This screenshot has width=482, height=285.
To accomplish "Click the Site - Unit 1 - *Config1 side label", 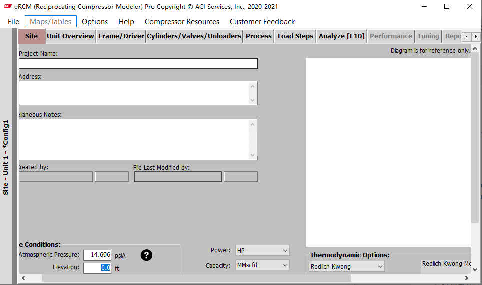I will [6, 157].
